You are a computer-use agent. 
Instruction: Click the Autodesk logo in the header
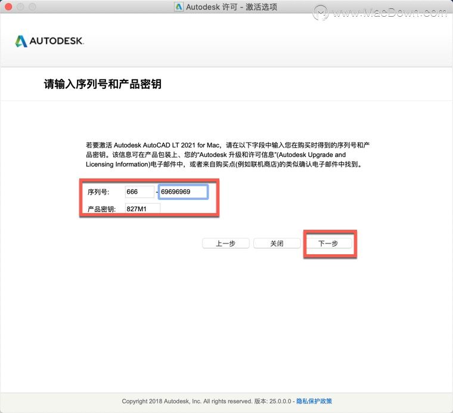[49, 41]
